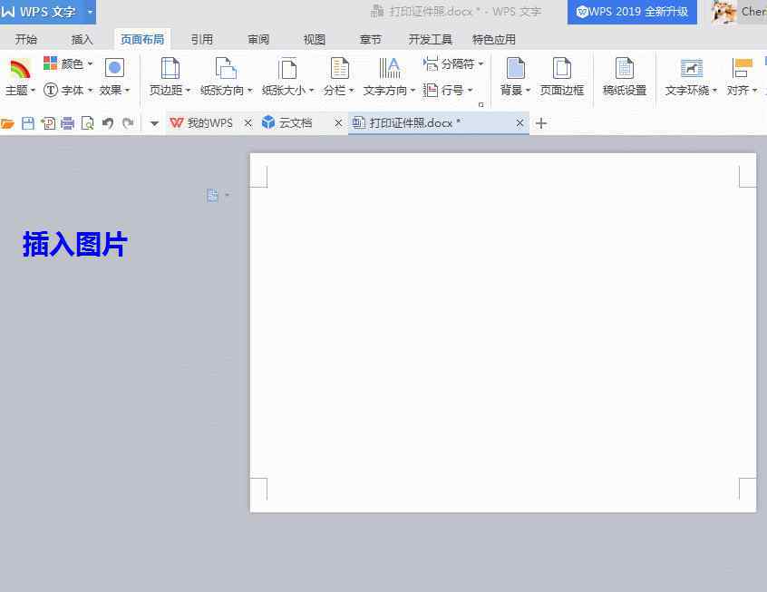Switch to the 审阅 ribbon tab

tap(258, 39)
